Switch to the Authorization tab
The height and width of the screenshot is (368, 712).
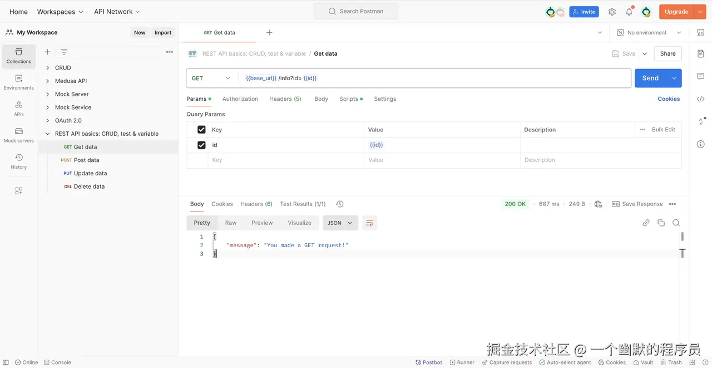point(240,99)
